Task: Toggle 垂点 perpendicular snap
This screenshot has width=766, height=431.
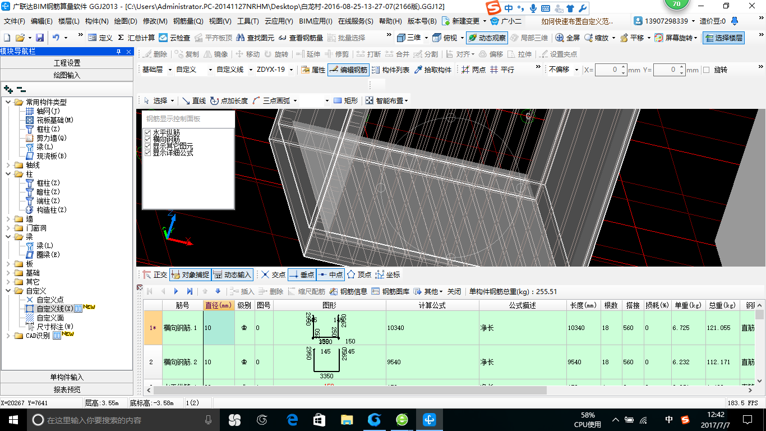Action: click(x=302, y=274)
